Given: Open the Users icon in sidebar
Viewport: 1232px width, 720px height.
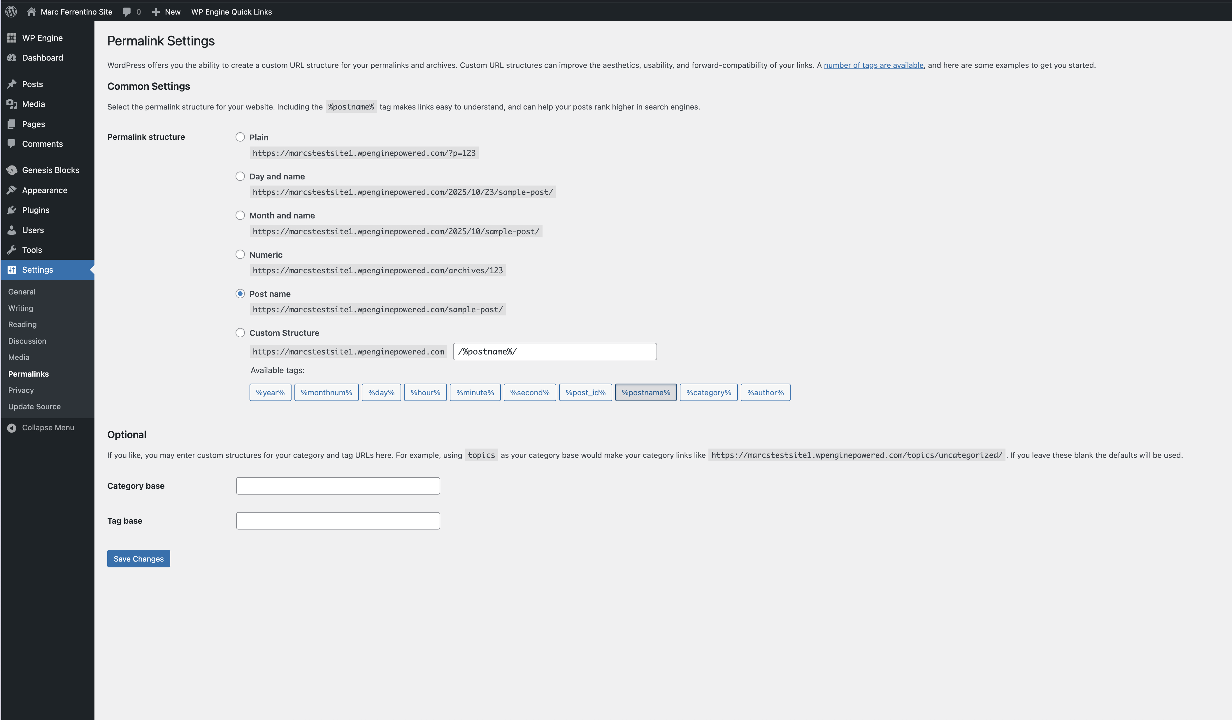Looking at the screenshot, I should [x=12, y=230].
